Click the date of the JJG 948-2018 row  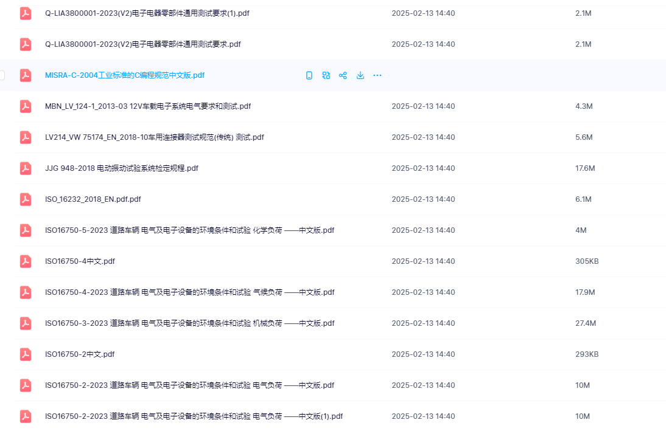[x=423, y=168]
